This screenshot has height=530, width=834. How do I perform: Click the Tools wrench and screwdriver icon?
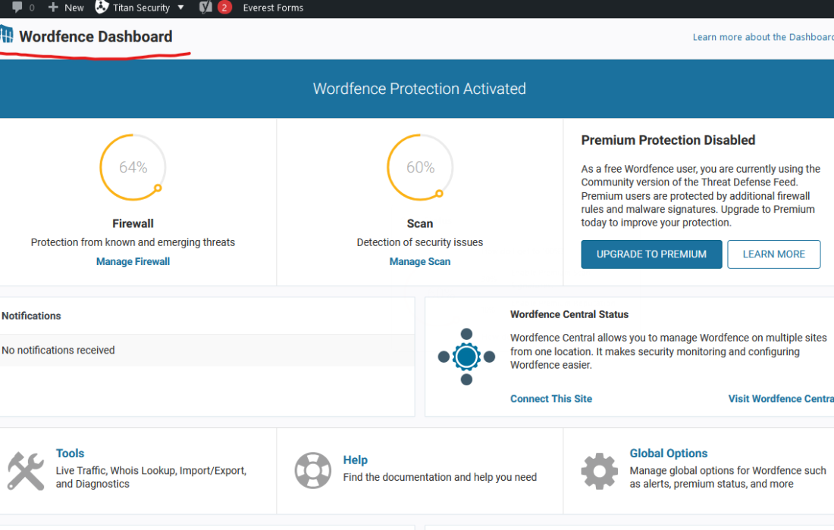(26, 471)
